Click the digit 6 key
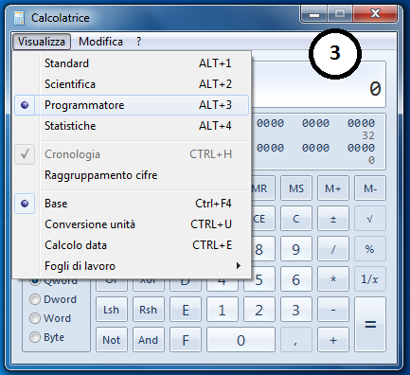This screenshot has height=375, width=410. [x=296, y=279]
